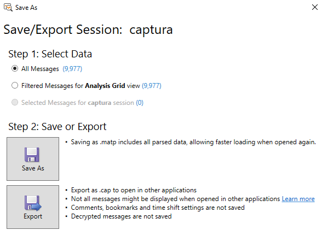Click the floppy disk with arrow Export icon
The image size is (322, 236).
[33, 203]
